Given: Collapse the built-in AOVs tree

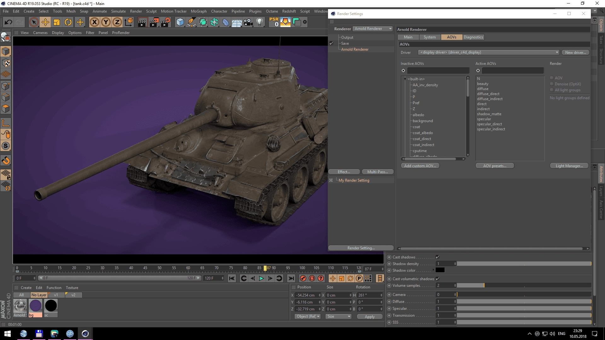Looking at the screenshot, I should (405, 79).
